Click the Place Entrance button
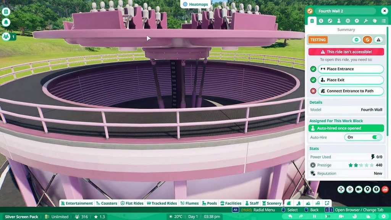Image resolution: width=391 pixels, height=220 pixels. coord(351,69)
